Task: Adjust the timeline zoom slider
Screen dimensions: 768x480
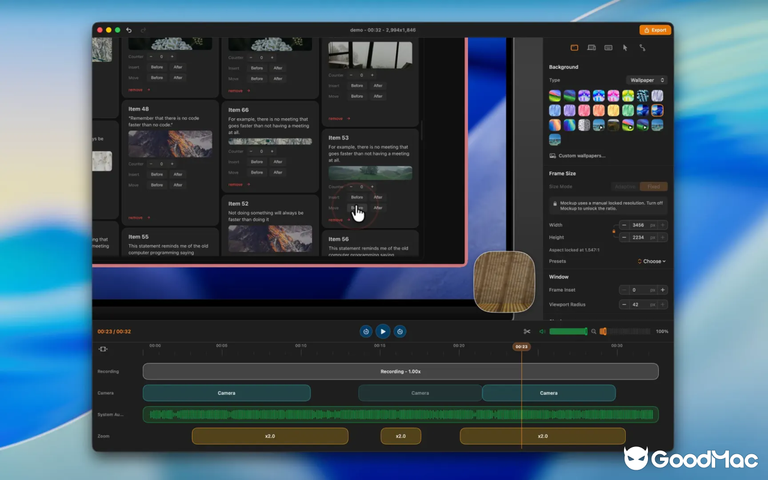Action: point(625,331)
